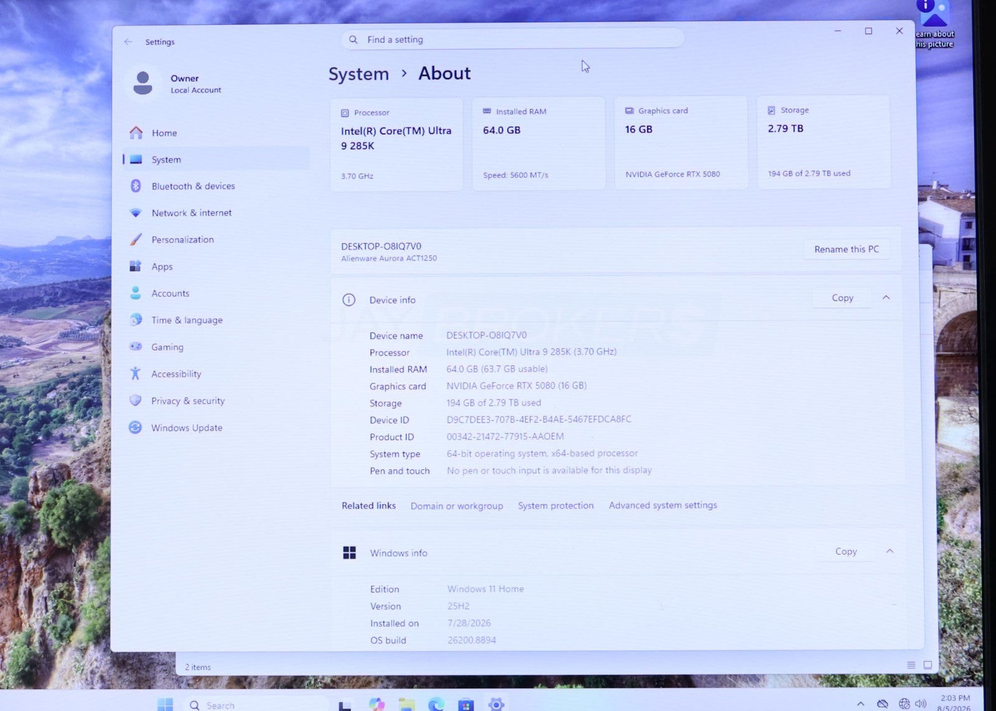Show hidden icons with the tray chevron
The height and width of the screenshot is (711, 996).
(860, 704)
